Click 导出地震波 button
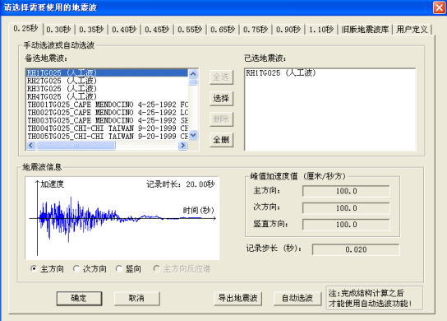 point(237,298)
